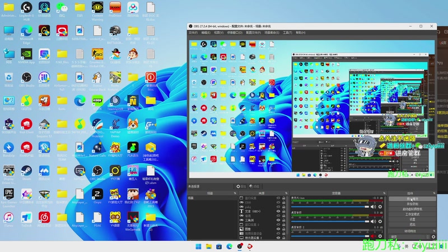Open the 帮助(H) help menu
Viewport: 448px width, 252px height.
click(x=301, y=32)
